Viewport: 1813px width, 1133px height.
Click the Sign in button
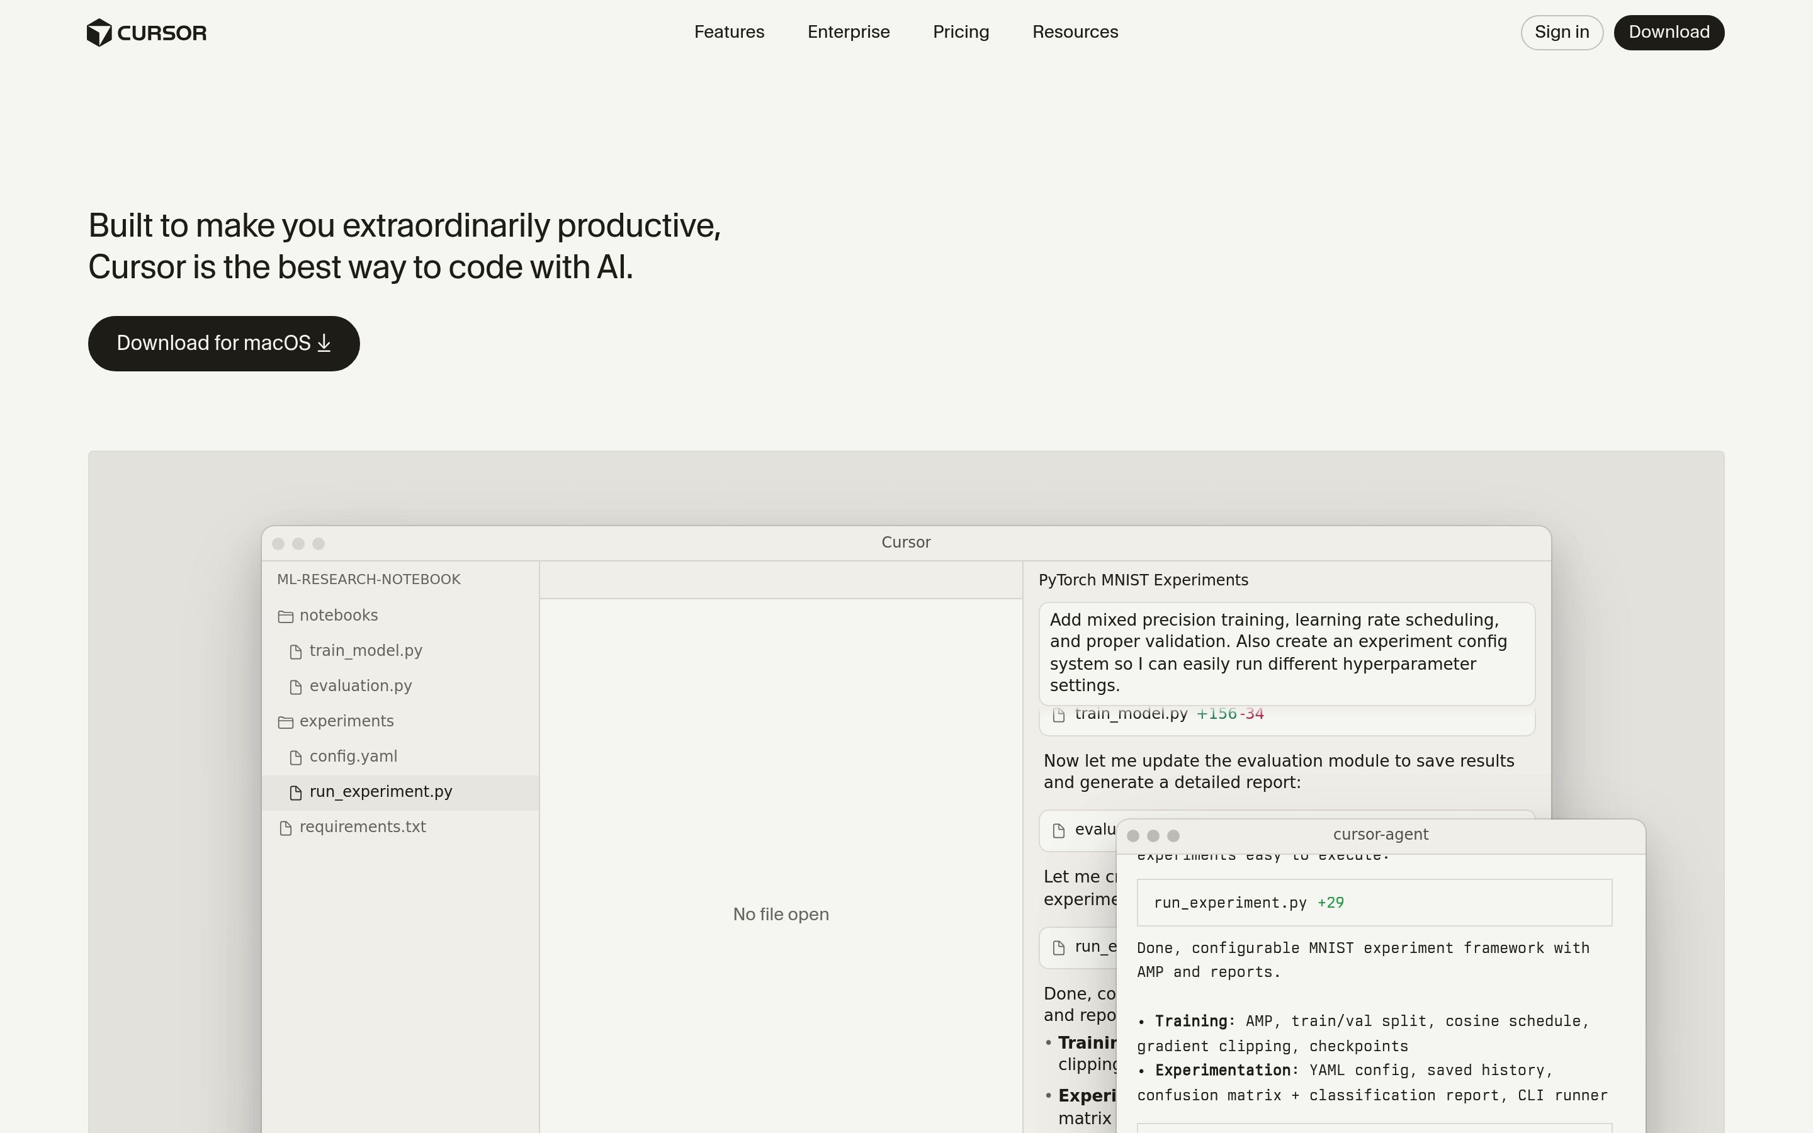(x=1562, y=32)
